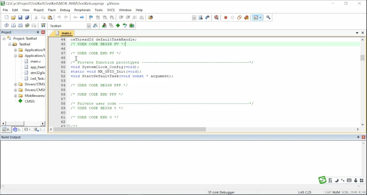Viewport: 367px width, 195px height.
Task: Open the find combo box dropdown
Action: [x=194, y=18]
